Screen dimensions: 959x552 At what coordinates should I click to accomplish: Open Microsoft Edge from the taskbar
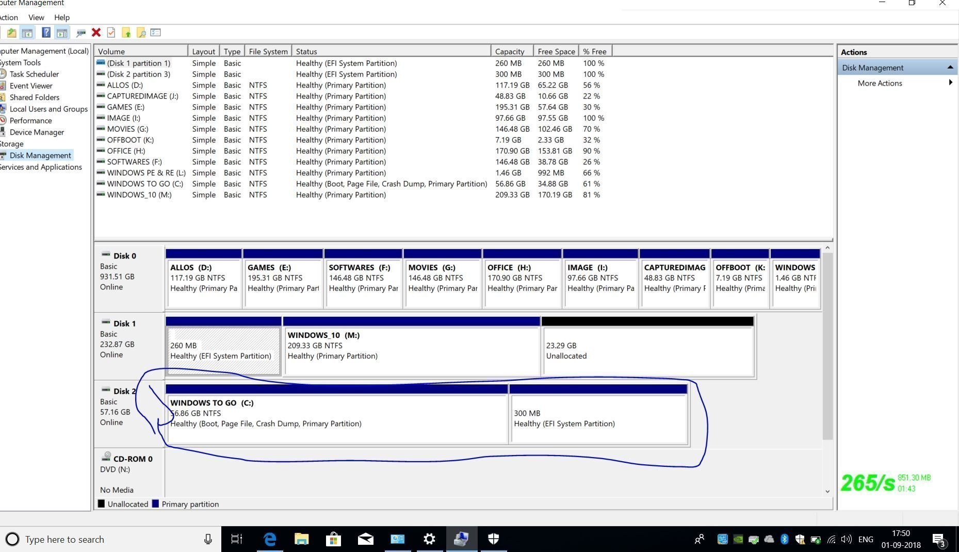[269, 539]
